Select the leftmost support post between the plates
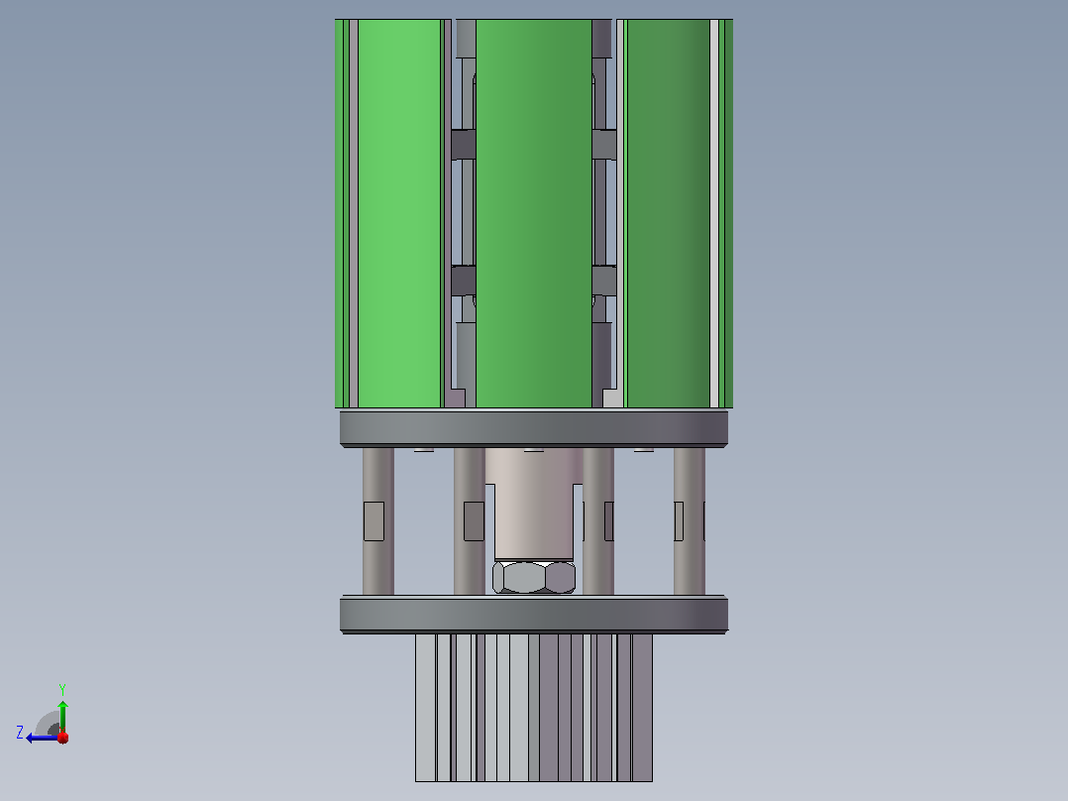The image size is (1068, 801). point(378,521)
